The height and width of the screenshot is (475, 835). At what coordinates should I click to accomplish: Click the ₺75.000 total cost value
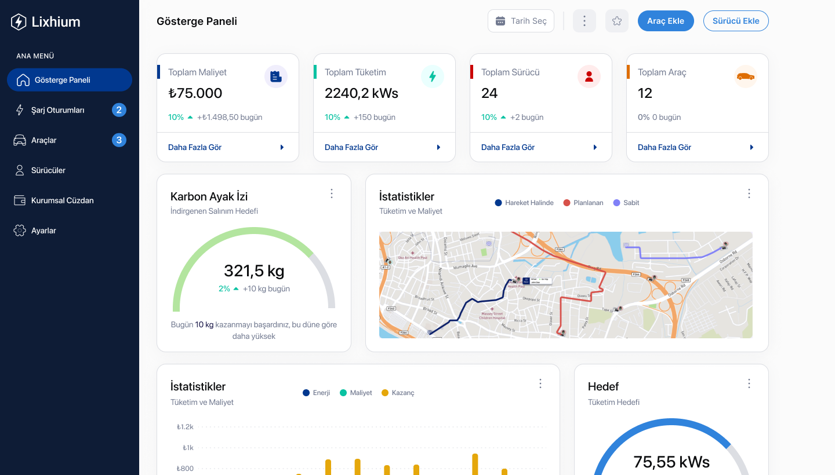tap(195, 93)
